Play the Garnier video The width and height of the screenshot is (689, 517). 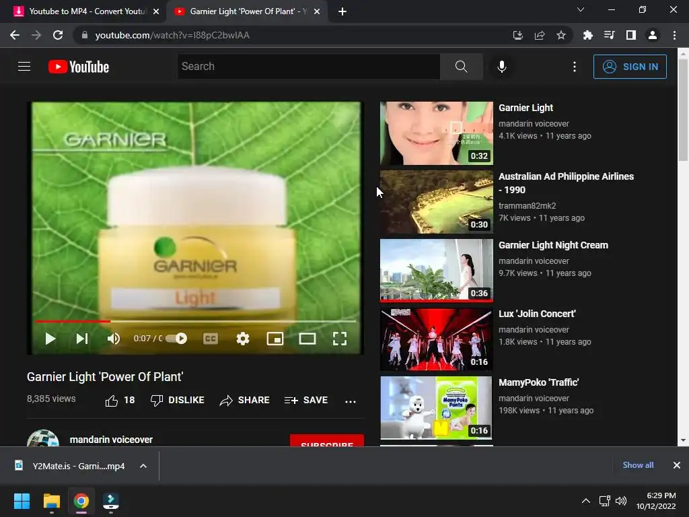coord(50,339)
